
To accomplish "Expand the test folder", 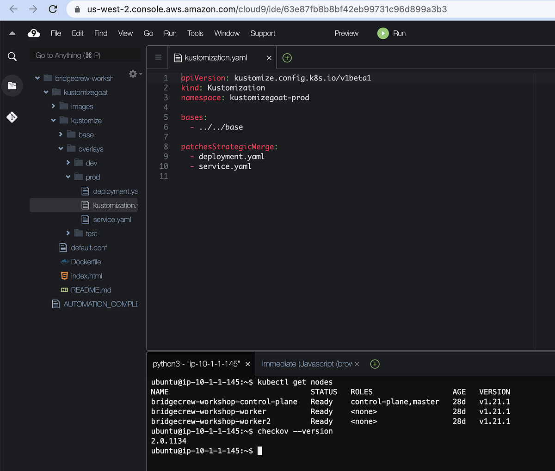I will click(x=68, y=233).
